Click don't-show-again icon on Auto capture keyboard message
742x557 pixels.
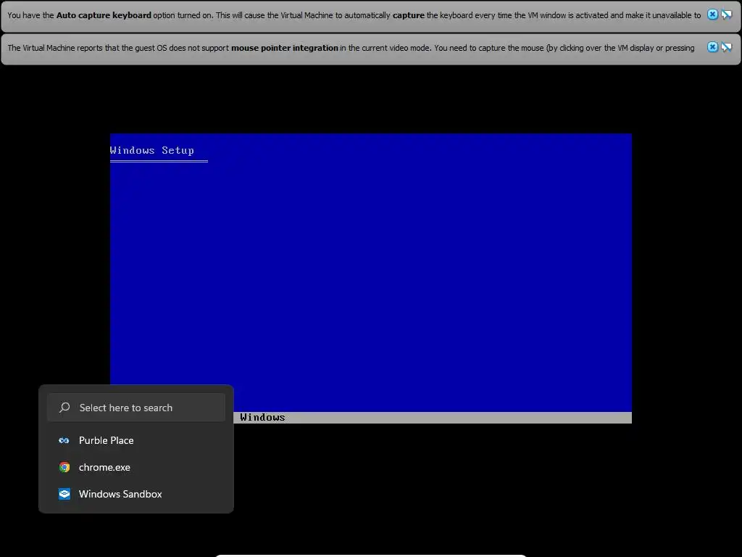pos(726,15)
